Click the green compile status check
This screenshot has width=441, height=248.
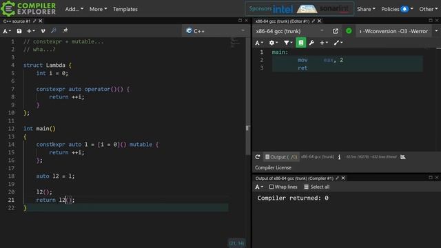(349, 31)
